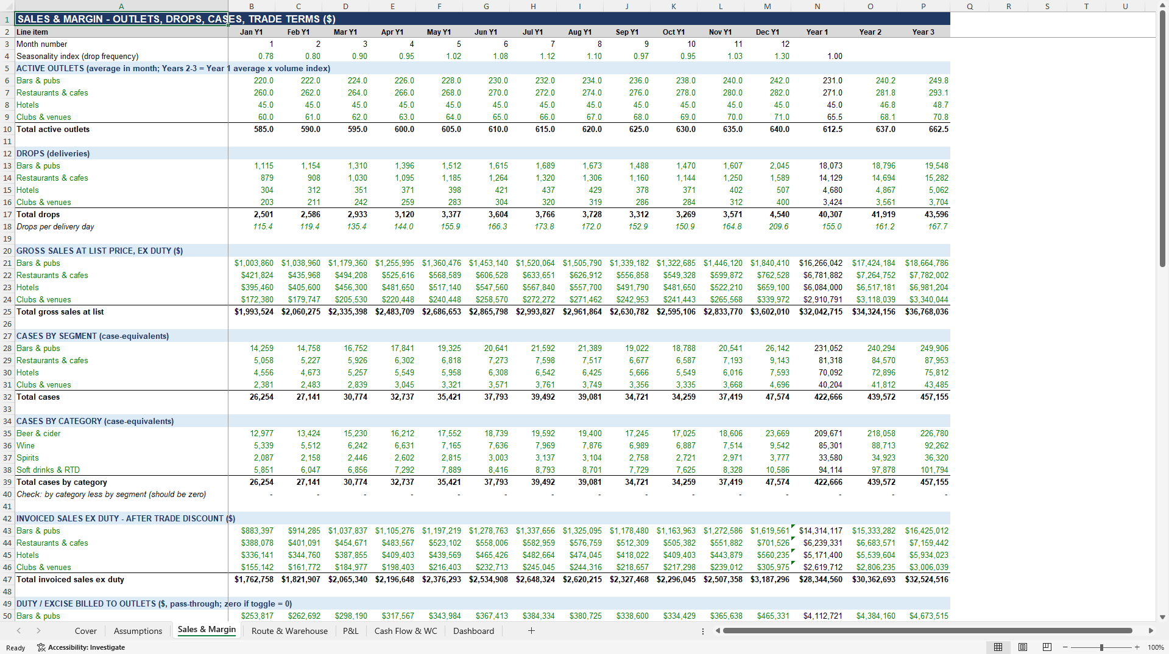
Task: Open the P&L sheet tab
Action: pyautogui.click(x=351, y=631)
